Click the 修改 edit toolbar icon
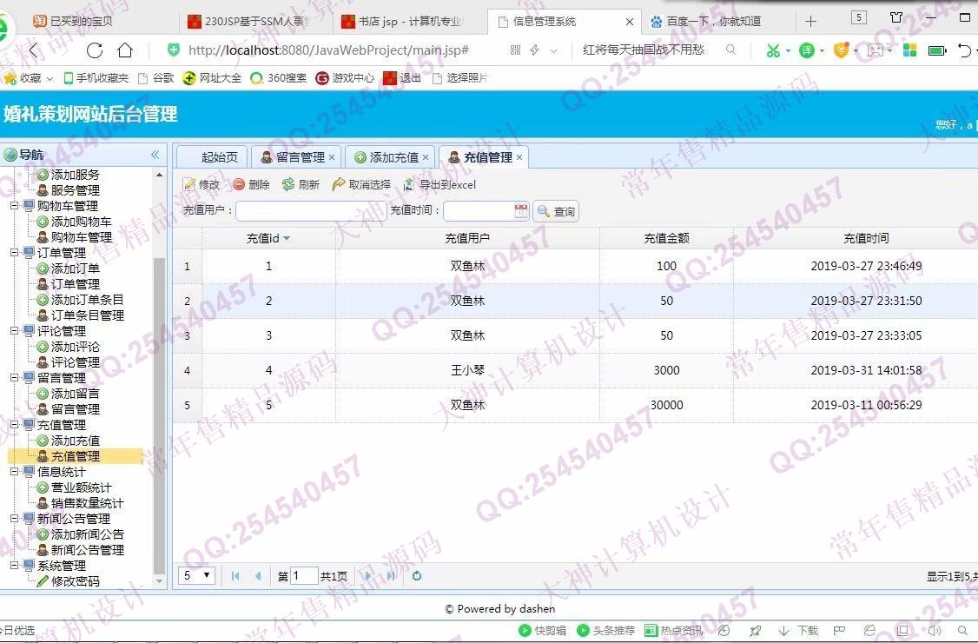Screen dimensions: 978x643 (189, 185)
